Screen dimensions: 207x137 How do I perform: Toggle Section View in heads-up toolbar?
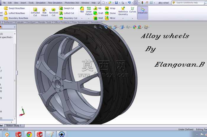pos(110,27)
